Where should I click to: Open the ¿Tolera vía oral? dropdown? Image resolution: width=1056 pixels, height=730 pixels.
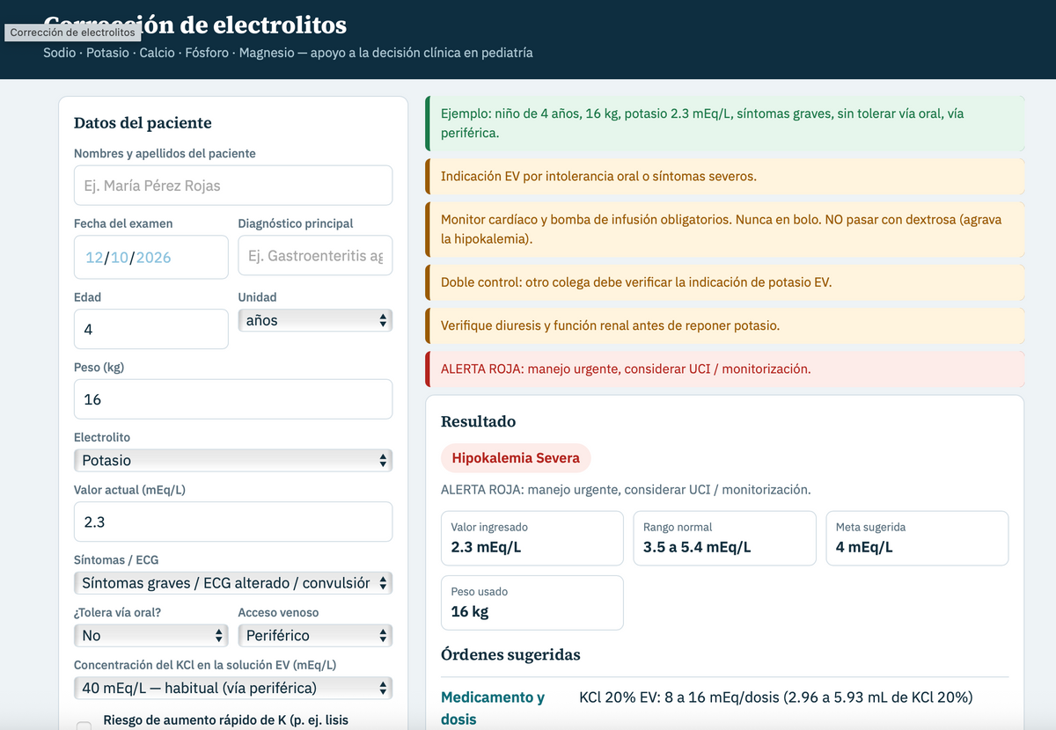151,635
